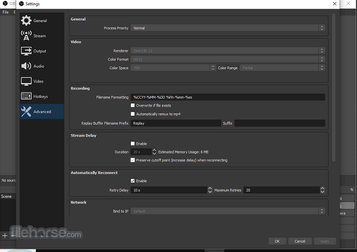Select the Audio speaker icon
The height and width of the screenshot is (252, 357).
tap(26, 66)
